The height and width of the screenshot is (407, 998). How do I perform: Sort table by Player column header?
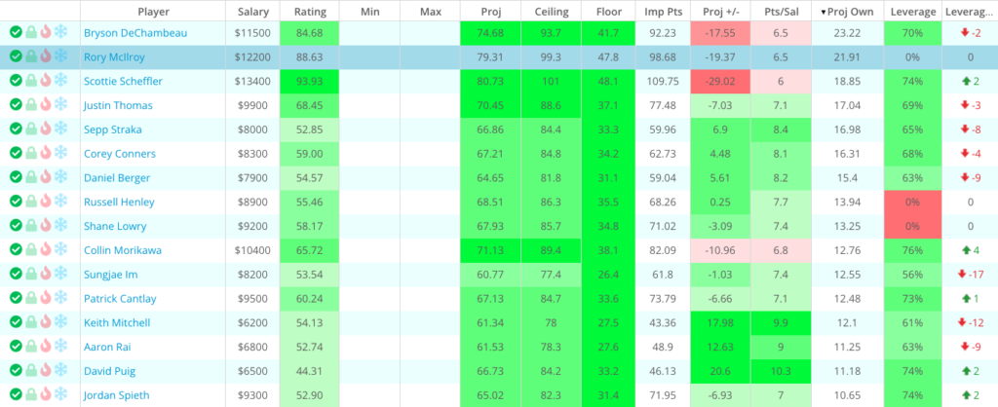point(153,12)
